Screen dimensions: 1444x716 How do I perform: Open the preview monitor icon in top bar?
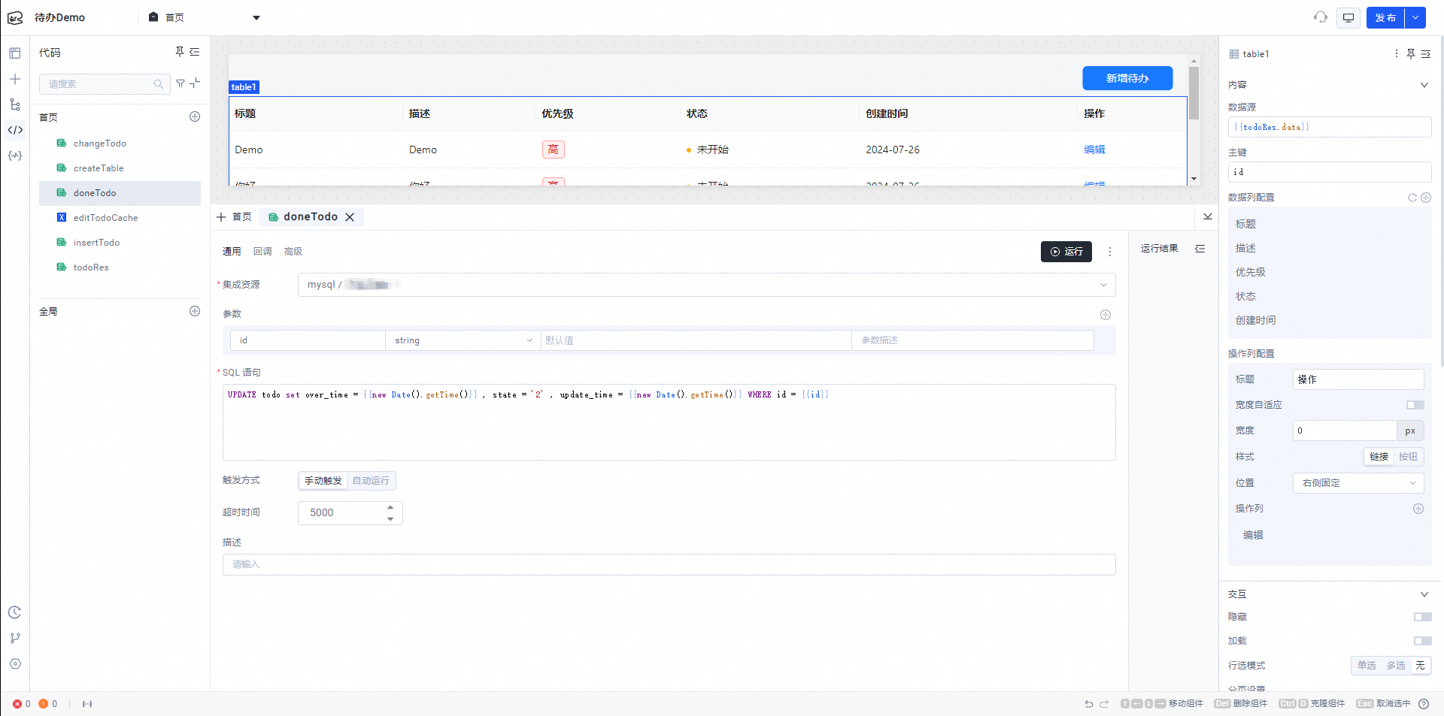(x=1348, y=17)
